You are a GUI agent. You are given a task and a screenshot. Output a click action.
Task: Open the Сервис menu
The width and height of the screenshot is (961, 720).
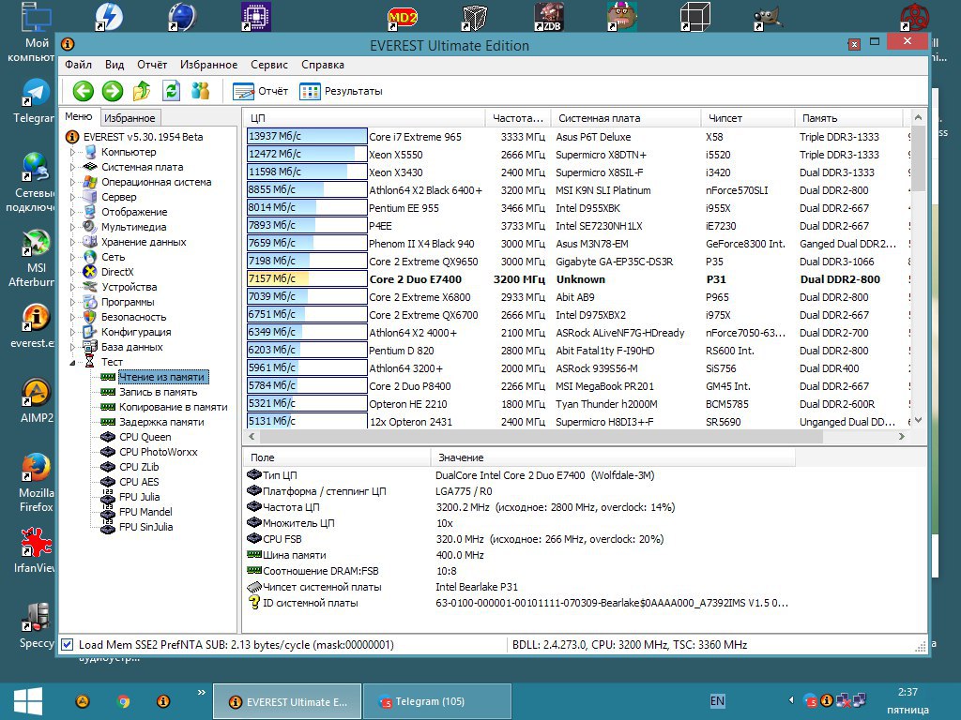tap(269, 65)
